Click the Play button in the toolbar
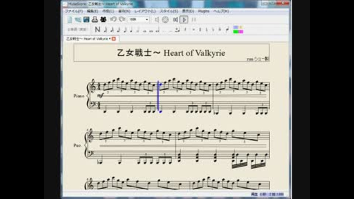Viewport: 354px width, 199px height. pyautogui.click(x=184, y=20)
